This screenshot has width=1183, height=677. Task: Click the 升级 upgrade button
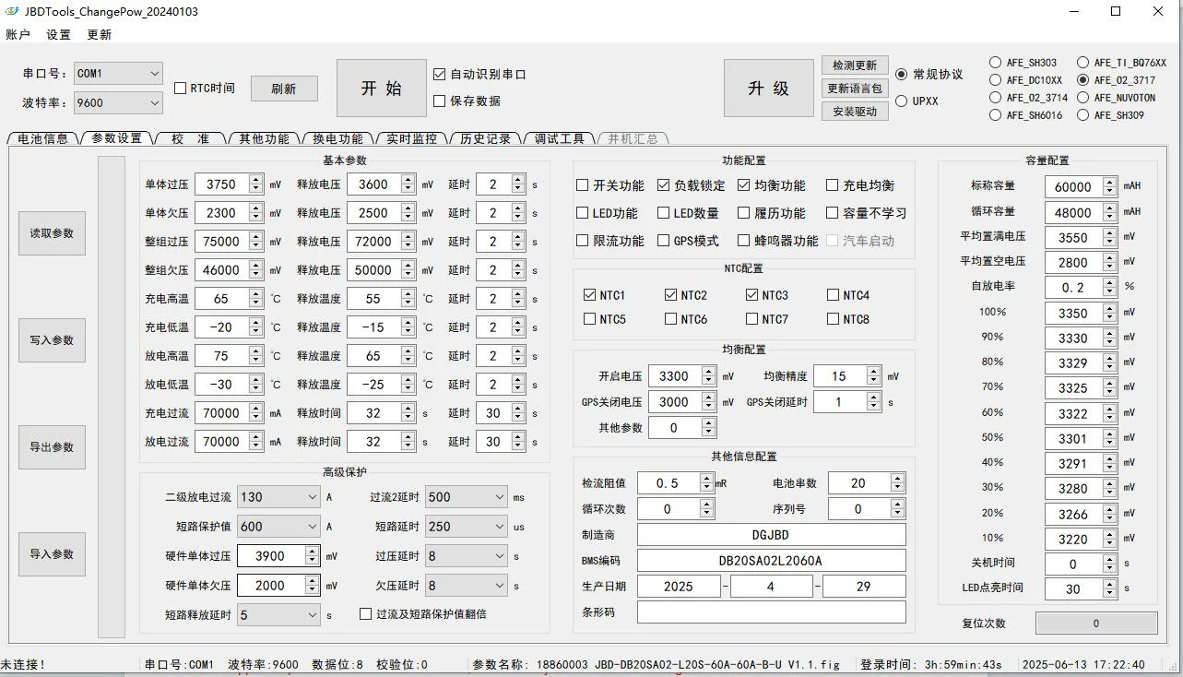tap(769, 89)
